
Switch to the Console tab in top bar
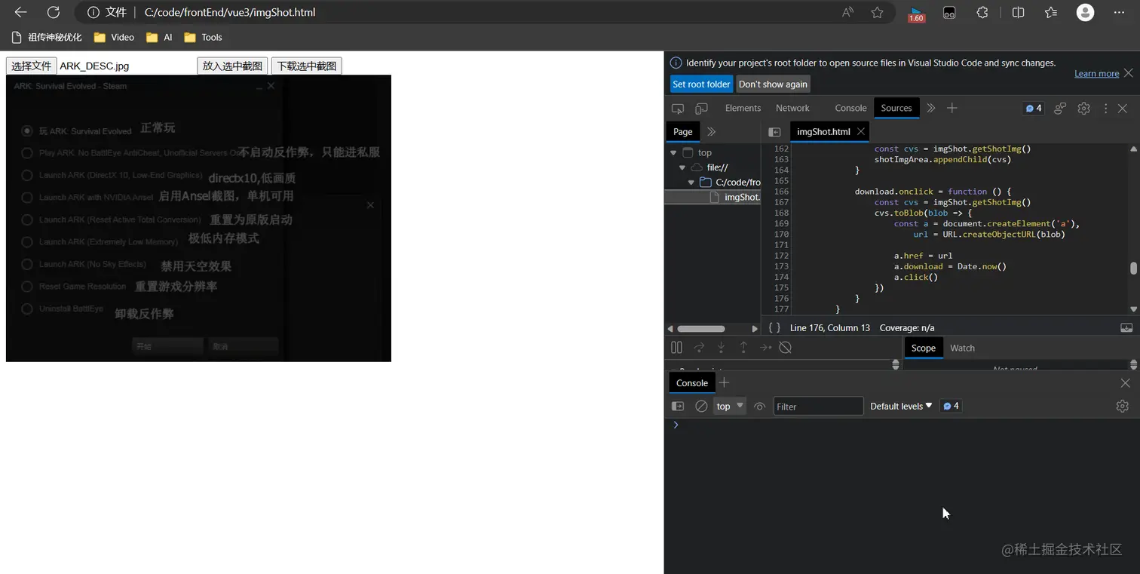(850, 109)
